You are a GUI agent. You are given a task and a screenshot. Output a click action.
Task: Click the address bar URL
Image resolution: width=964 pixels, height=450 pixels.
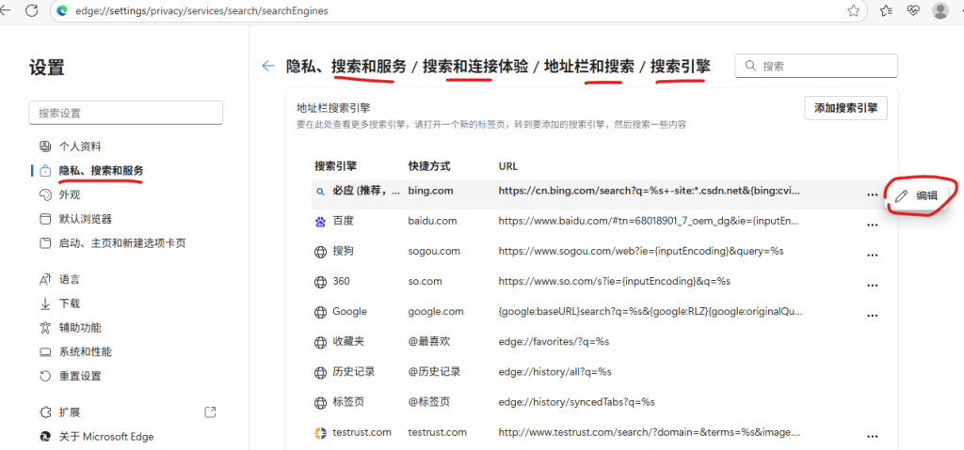click(201, 10)
